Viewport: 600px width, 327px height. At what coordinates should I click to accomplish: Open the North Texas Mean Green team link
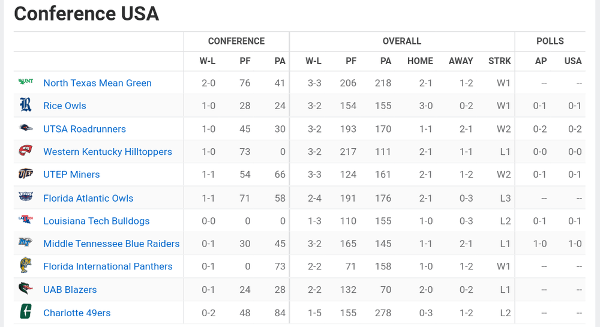97,83
